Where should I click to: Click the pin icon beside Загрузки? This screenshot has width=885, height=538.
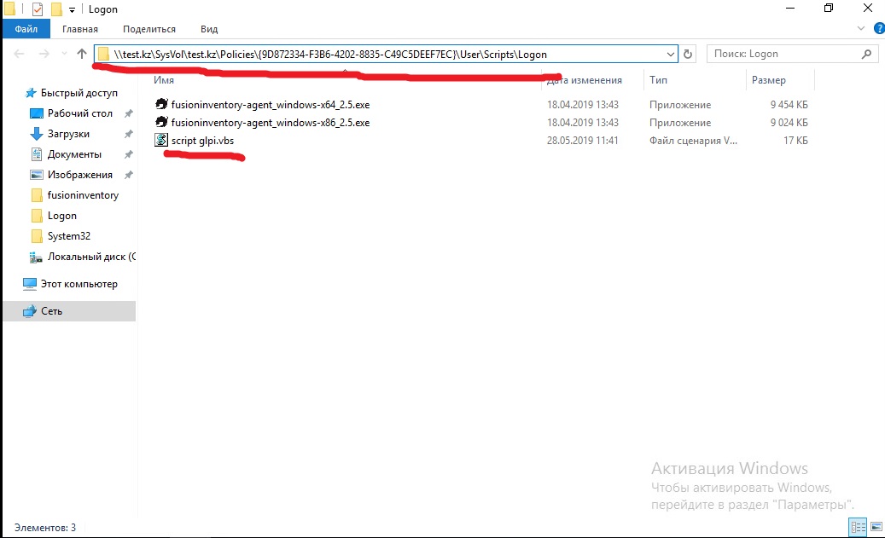click(129, 134)
